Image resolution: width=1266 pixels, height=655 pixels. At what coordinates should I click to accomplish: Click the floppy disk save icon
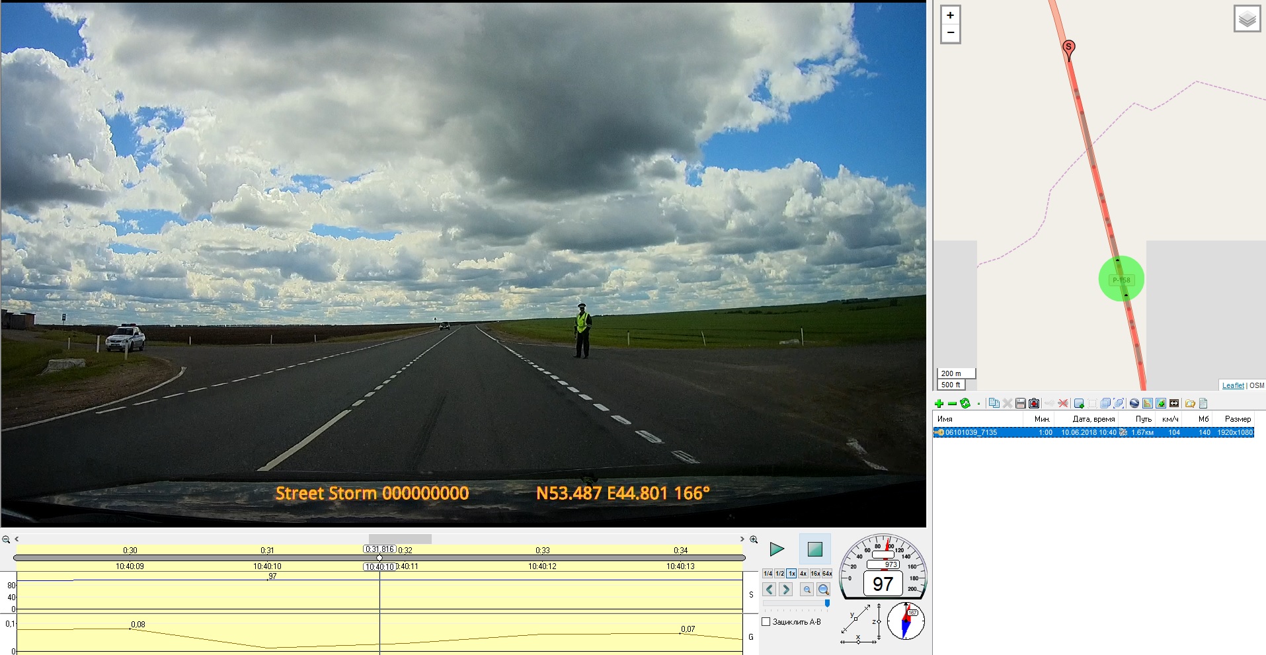1021,403
